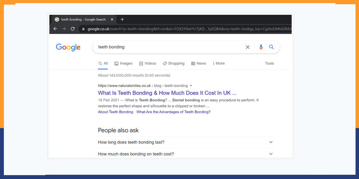The height and width of the screenshot is (179, 359).
Task: Close the teeth bonding browser tab
Action: (112, 19)
